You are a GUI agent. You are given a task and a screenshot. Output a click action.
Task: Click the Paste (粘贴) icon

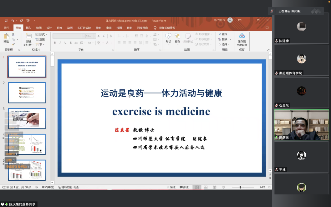6,38
